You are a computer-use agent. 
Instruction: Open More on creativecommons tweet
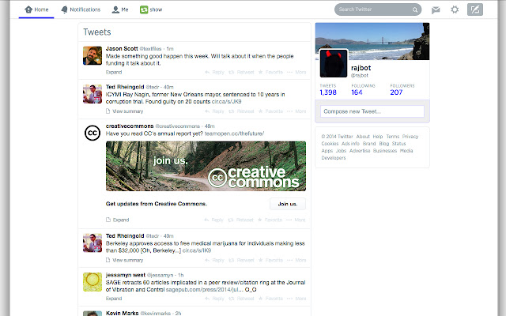coord(296,220)
